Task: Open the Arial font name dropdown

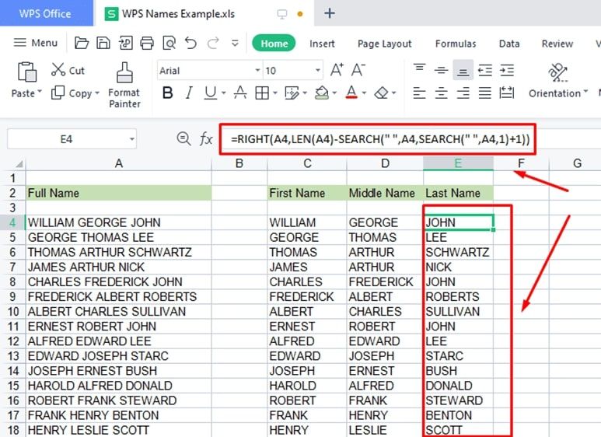Action: tap(257, 71)
